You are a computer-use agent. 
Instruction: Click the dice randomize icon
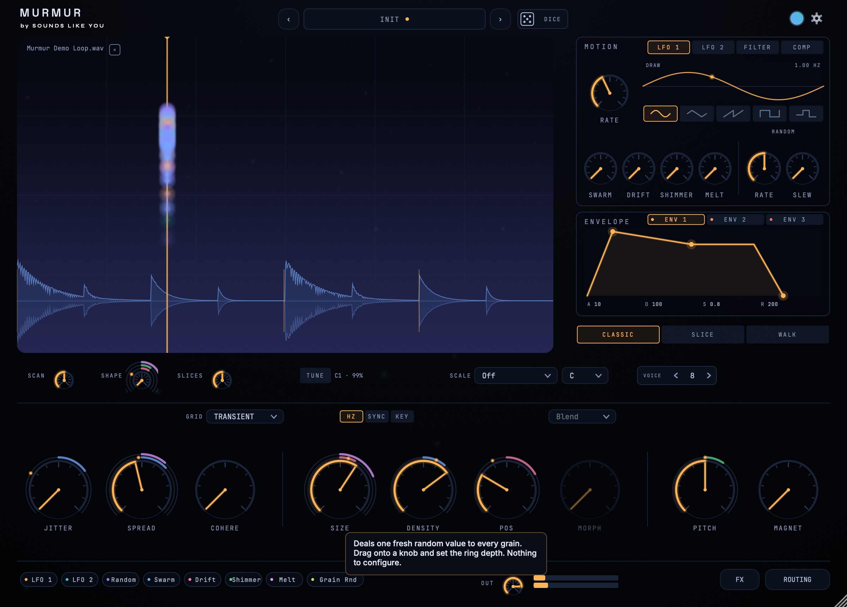[x=527, y=19]
